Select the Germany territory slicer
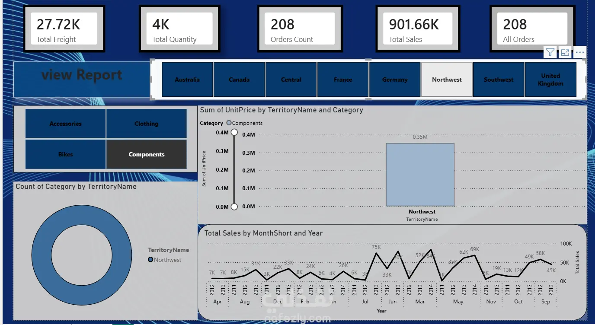The height and width of the screenshot is (325, 595). 395,80
